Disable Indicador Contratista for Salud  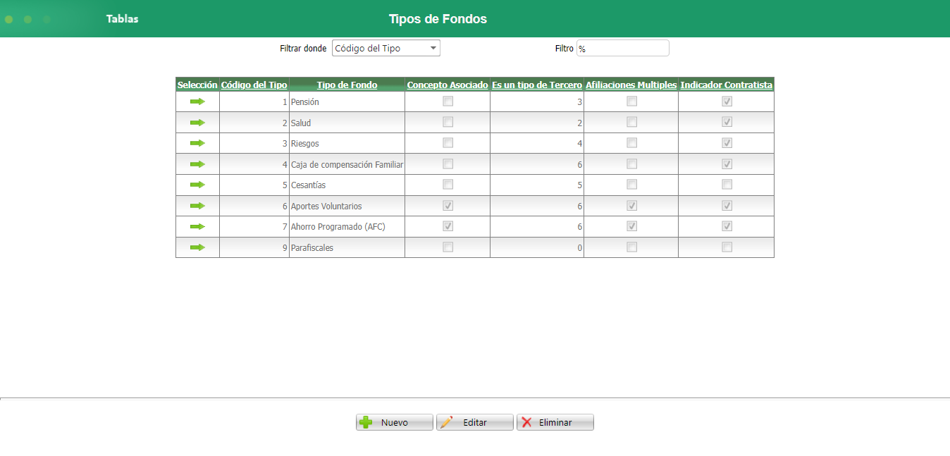(x=726, y=121)
